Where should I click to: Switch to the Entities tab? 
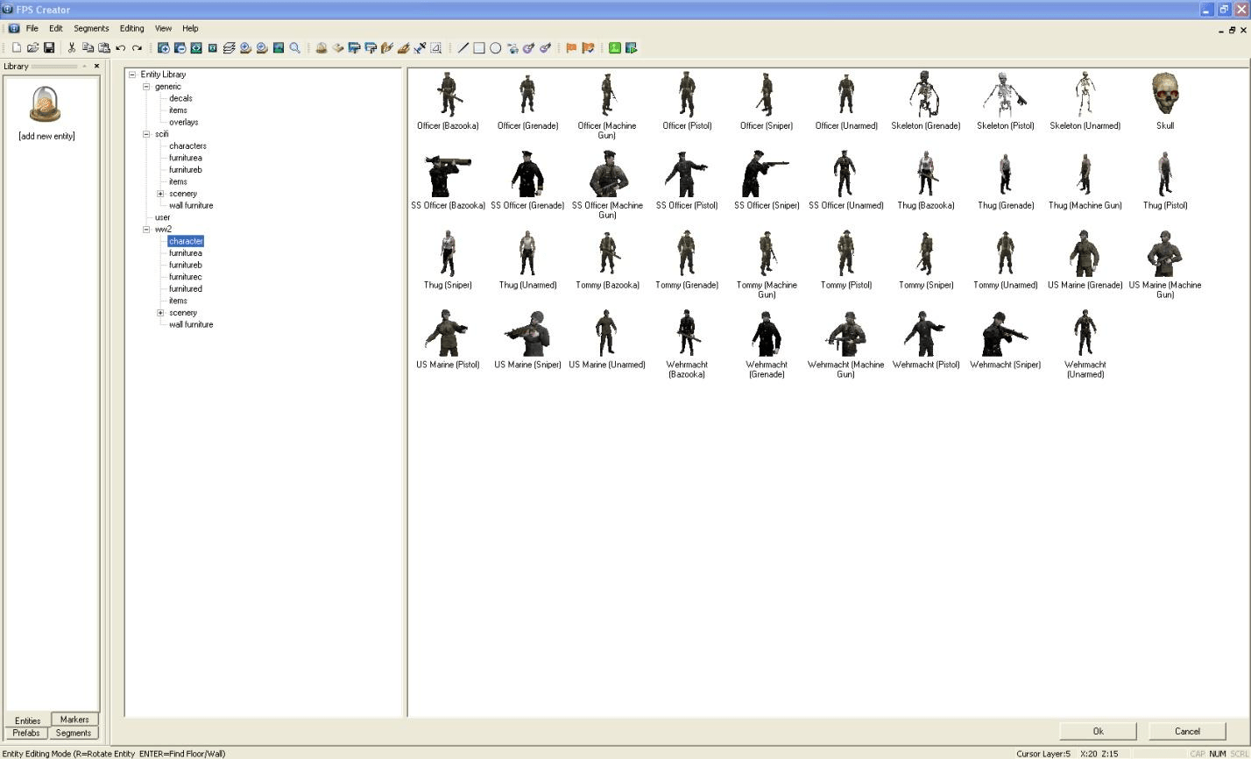tap(27, 720)
